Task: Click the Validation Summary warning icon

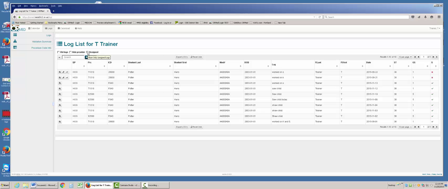Action: pyautogui.click(x=15, y=41)
